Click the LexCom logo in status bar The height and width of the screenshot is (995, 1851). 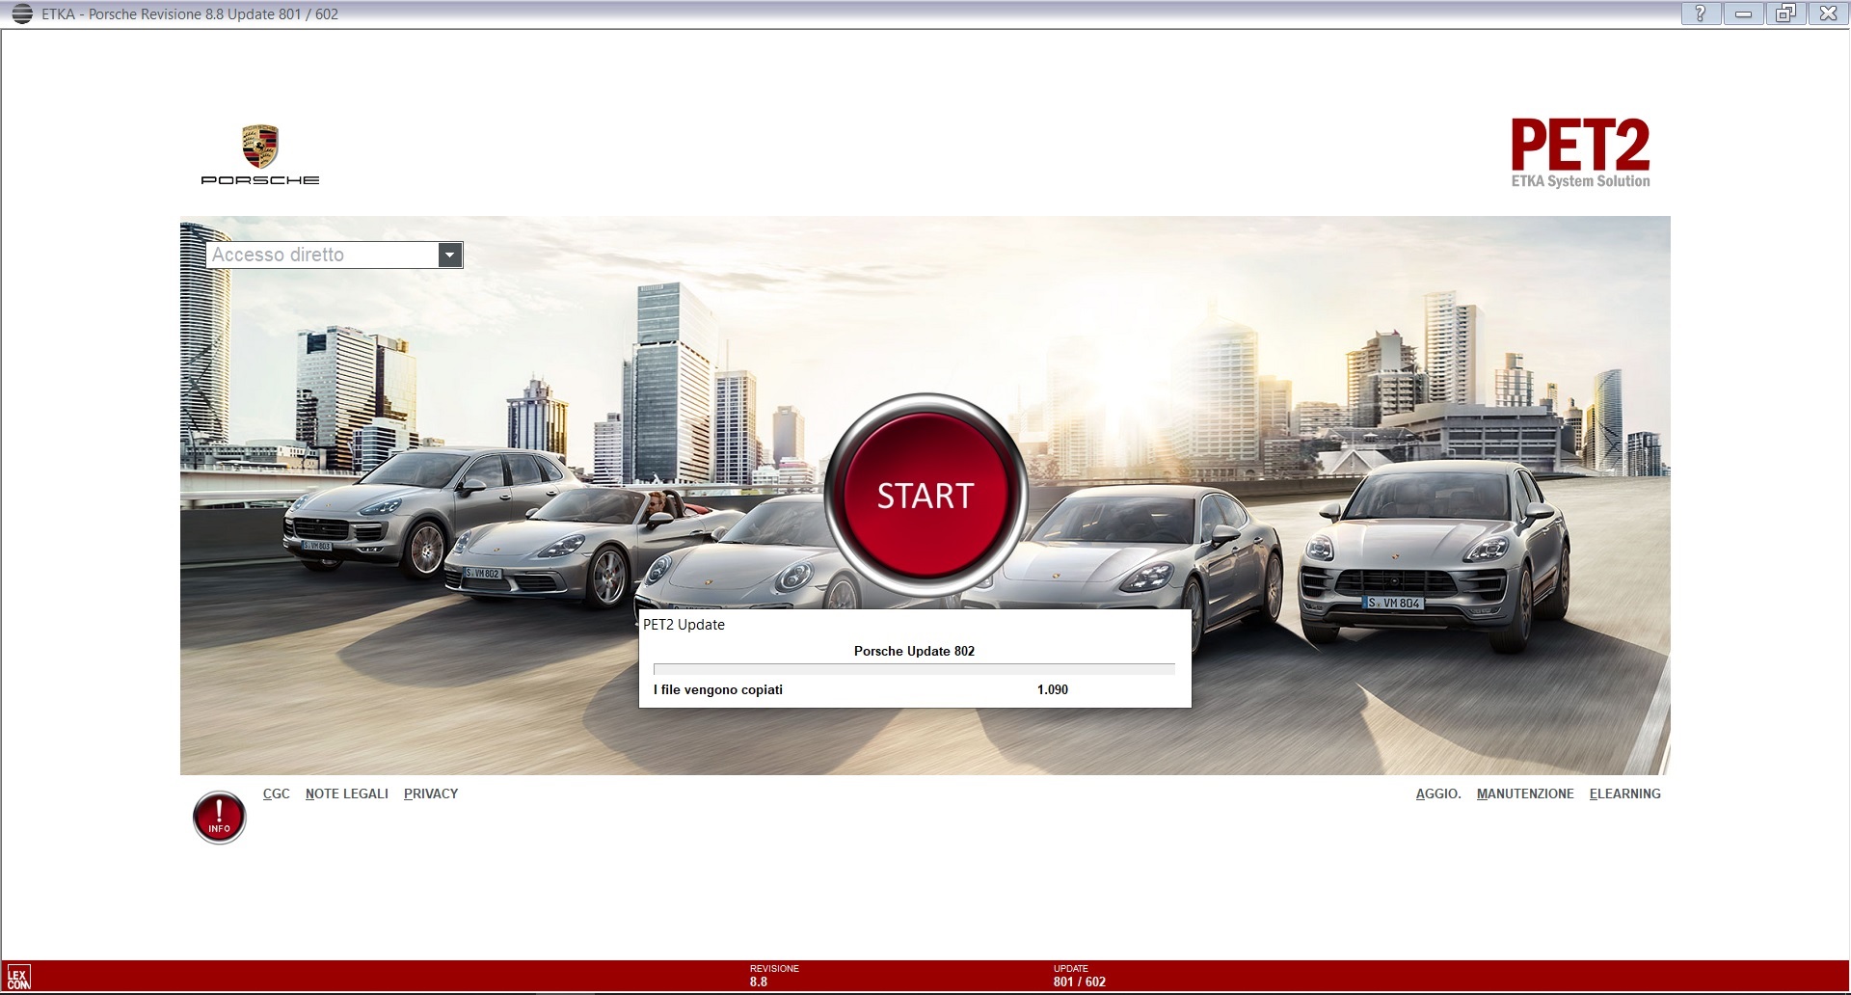17,978
